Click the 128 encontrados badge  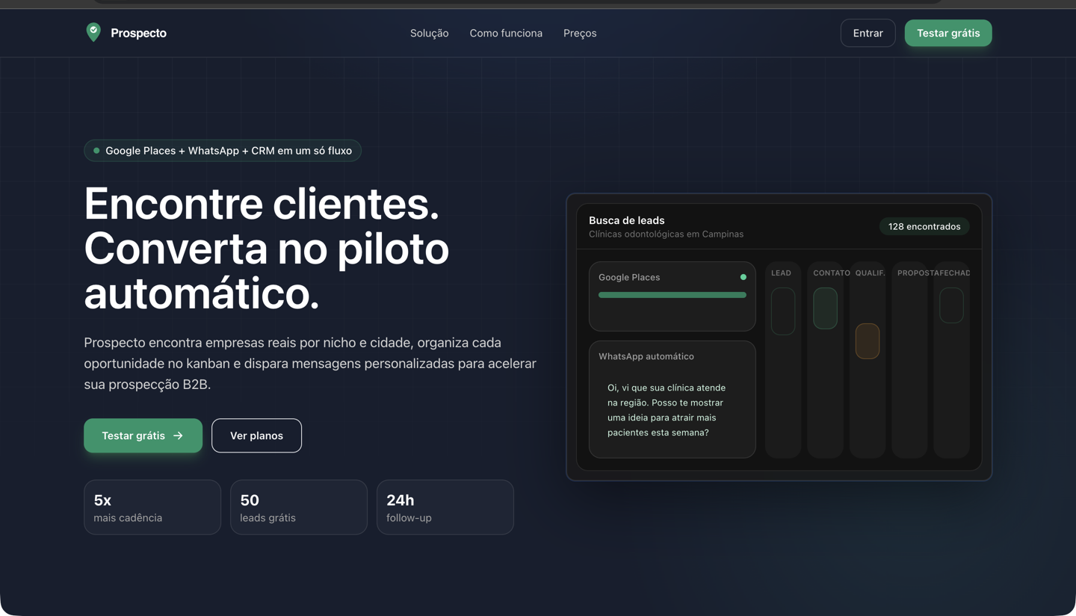pos(924,226)
